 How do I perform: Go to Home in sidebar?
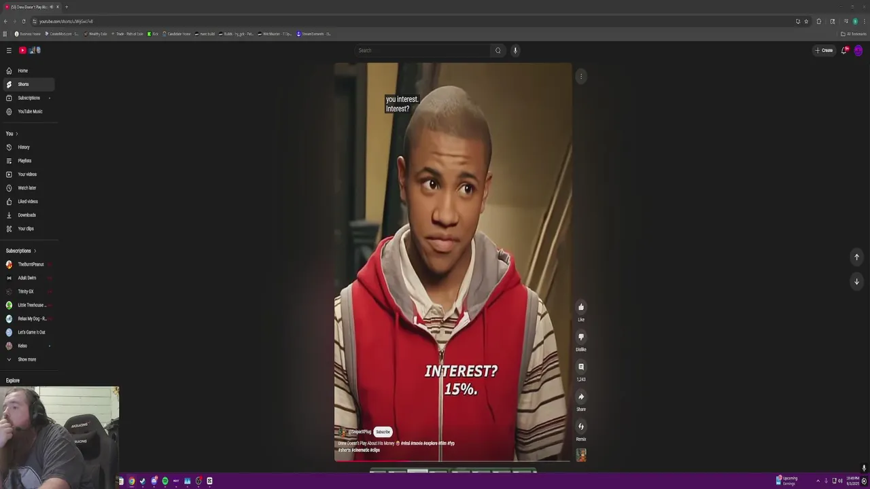(27, 71)
